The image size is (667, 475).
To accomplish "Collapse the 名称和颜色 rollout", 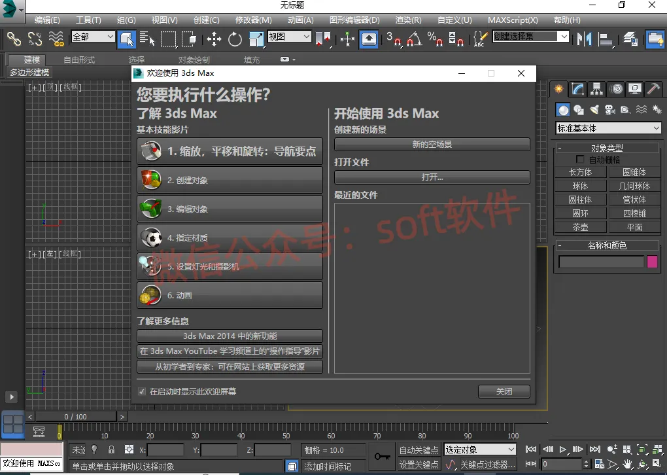I will (x=607, y=245).
